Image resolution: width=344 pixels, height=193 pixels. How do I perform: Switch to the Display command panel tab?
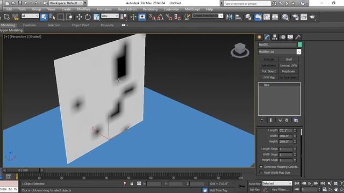[x=290, y=37]
